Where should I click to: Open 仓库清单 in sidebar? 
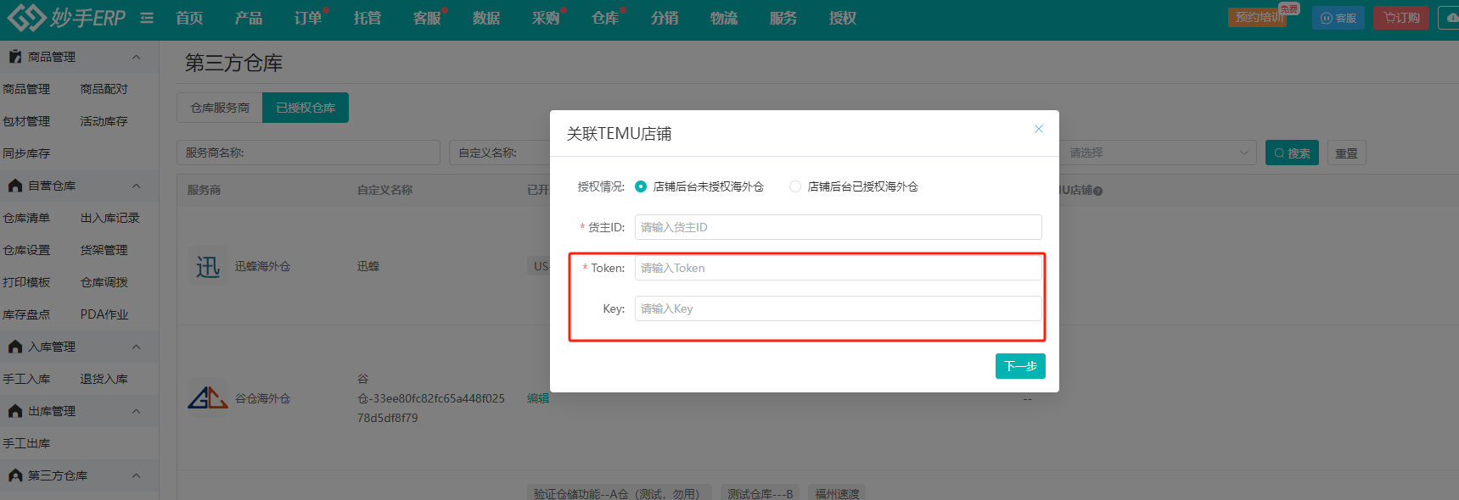click(x=26, y=218)
